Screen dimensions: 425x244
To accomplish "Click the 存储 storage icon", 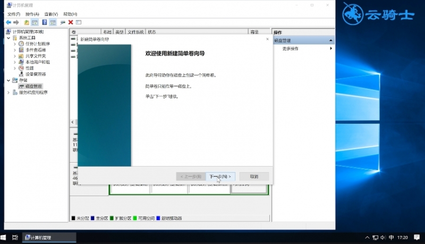I will tap(15, 80).
